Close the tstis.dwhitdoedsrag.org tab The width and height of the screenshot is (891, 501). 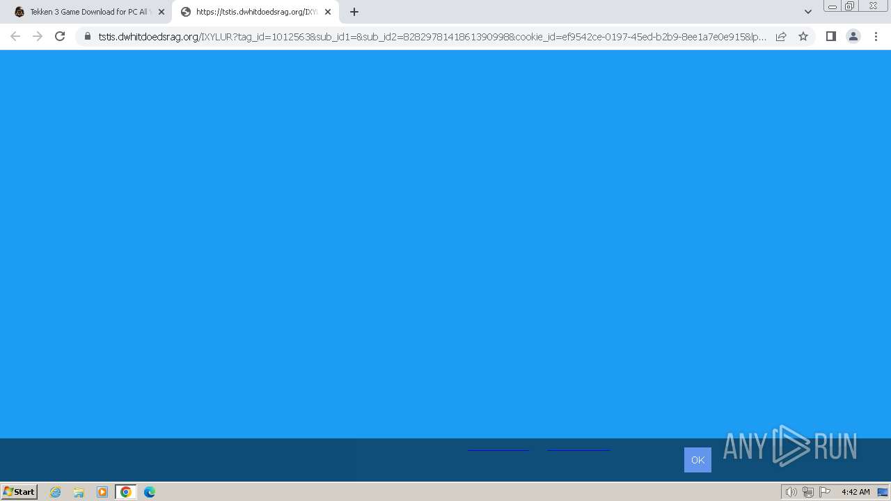point(328,12)
